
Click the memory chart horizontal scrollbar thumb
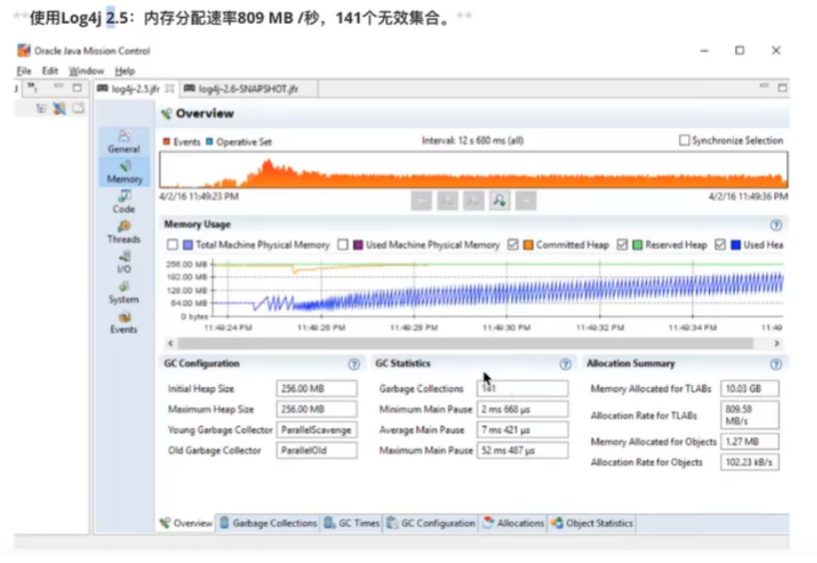465,343
